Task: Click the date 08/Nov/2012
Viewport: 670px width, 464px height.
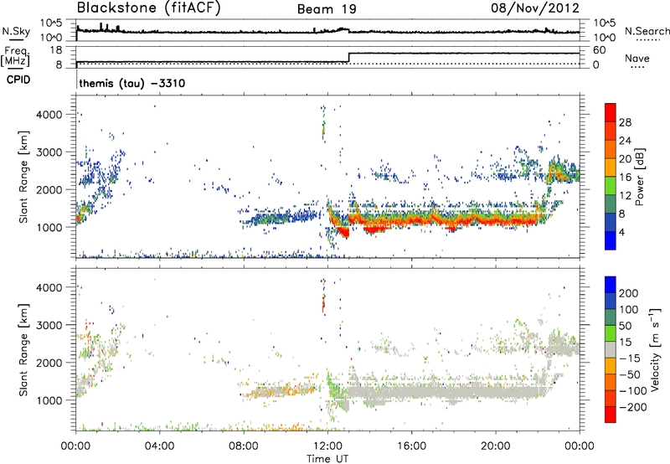Action: (535, 8)
